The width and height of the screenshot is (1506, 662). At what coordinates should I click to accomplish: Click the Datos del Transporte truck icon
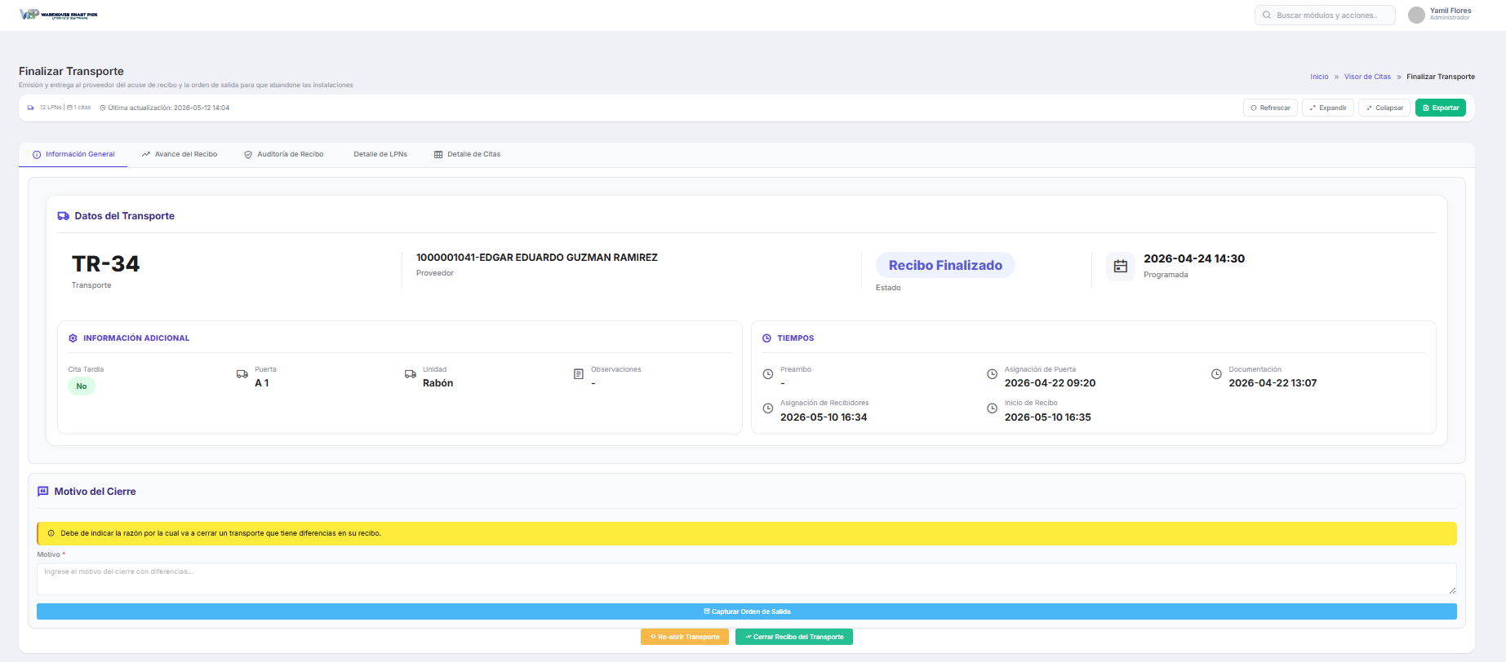[x=63, y=216]
